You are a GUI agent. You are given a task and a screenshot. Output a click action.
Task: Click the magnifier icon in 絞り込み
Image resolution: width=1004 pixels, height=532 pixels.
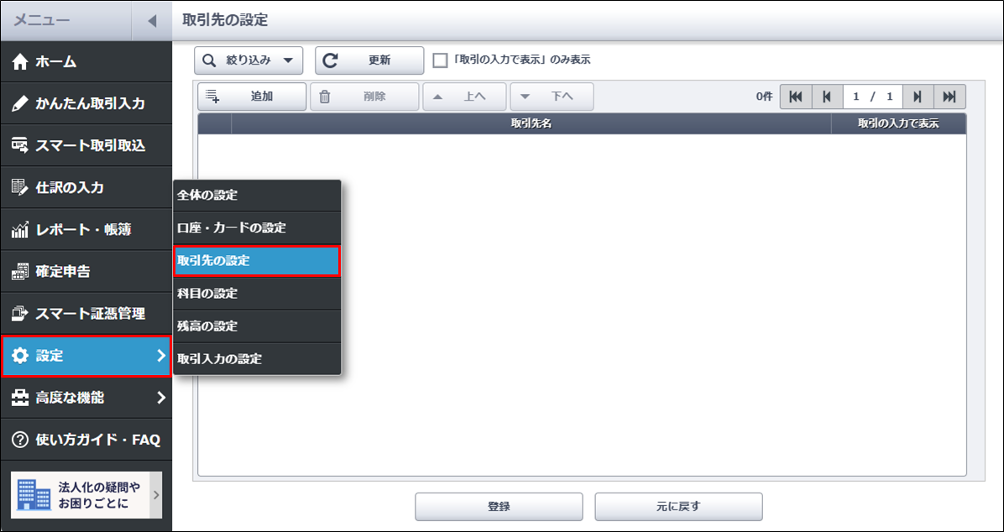[209, 60]
